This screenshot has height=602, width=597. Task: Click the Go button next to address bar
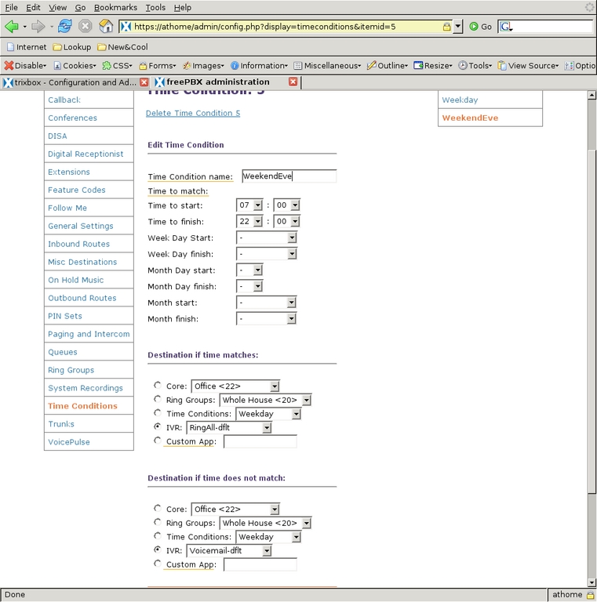(480, 26)
